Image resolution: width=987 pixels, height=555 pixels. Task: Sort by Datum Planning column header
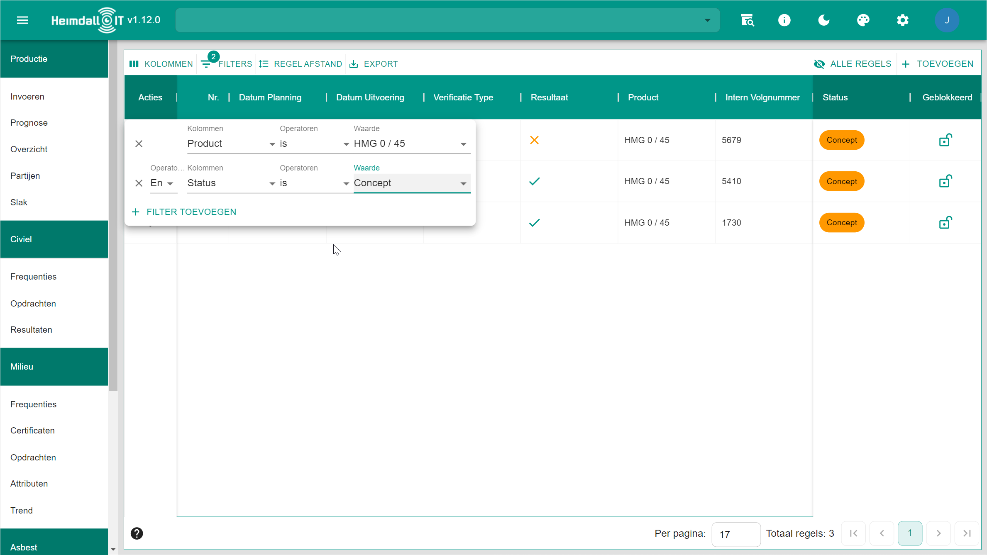pos(270,97)
